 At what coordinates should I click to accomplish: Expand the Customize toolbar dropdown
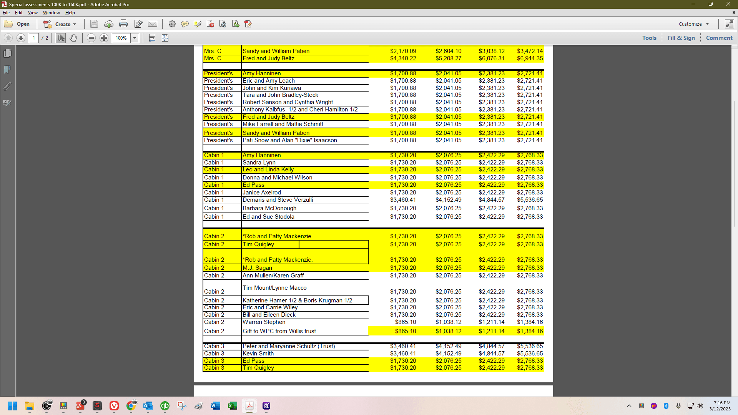694,24
